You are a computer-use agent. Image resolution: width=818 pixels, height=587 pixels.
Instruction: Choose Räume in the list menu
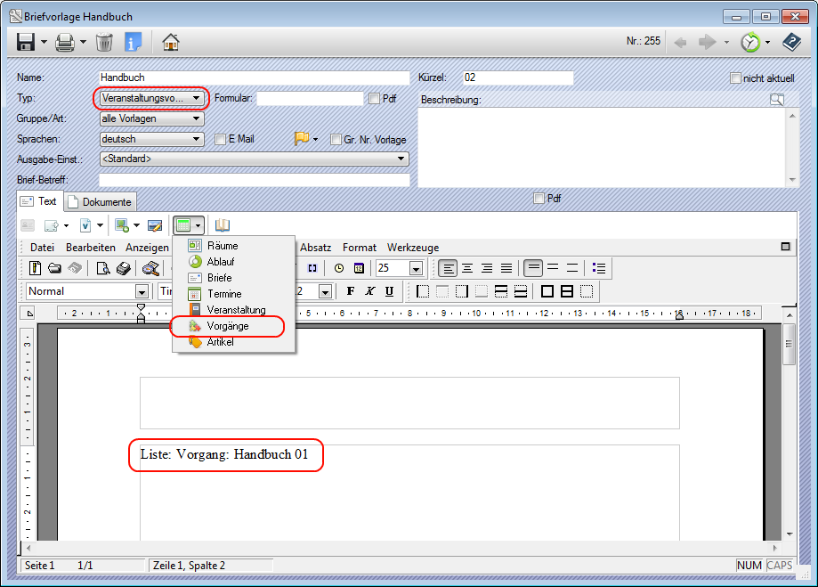tap(222, 246)
